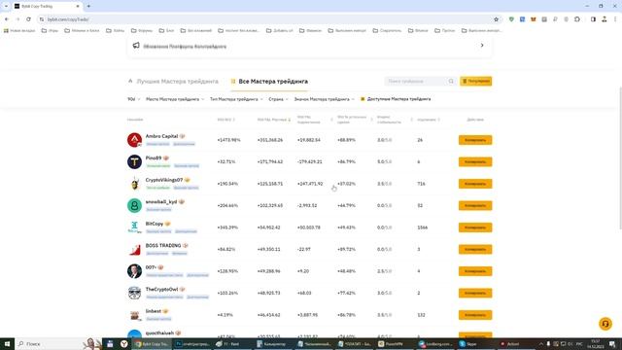Copy Ambro Capital with Копировать button
Image resolution: width=622 pixels, height=350 pixels.
475,140
